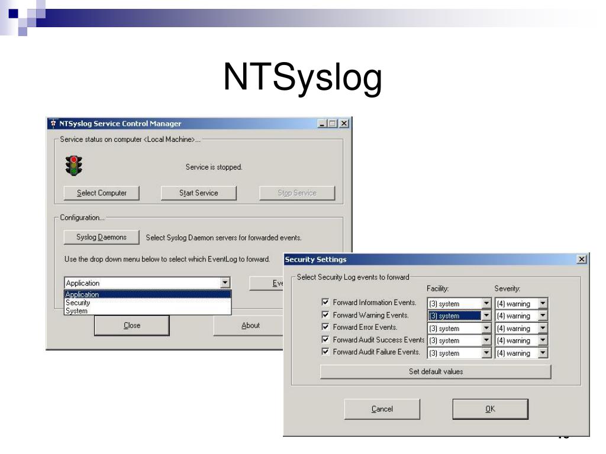Click the disabled Stop Service button
Viewport: 606px width, 454px height.
[x=297, y=193]
